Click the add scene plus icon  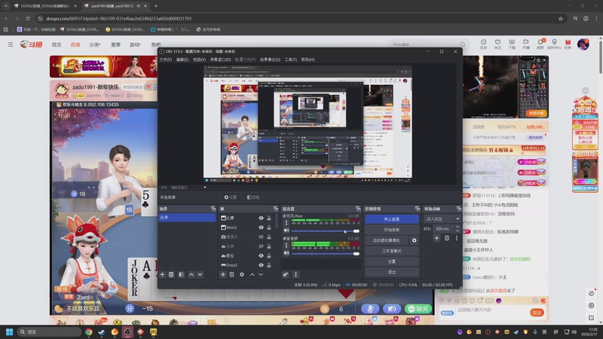click(162, 274)
